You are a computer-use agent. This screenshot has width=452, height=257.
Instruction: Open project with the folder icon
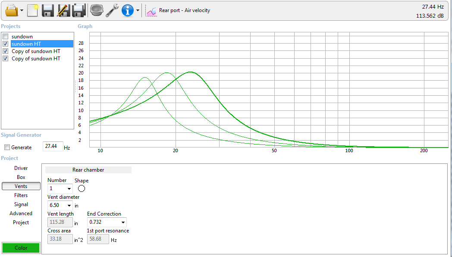point(12,10)
